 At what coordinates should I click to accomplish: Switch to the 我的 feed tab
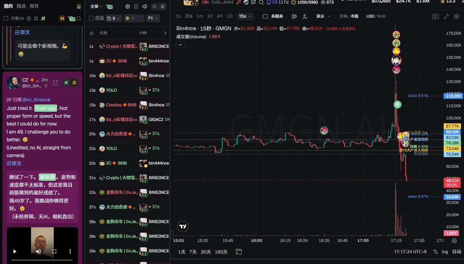(x=8, y=6)
